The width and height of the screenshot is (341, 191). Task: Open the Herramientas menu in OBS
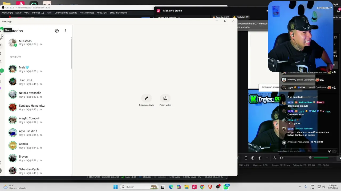87,12
